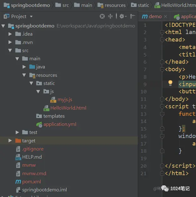Click the HelloWorld.html file icon in tree
Image resolution: width=196 pixels, height=197 pixels.
(46, 108)
